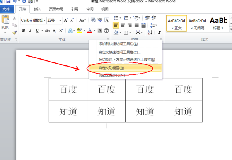Open the 五号 font size dropdown
Viewport: 232px width, 160px height.
[x=60, y=20]
